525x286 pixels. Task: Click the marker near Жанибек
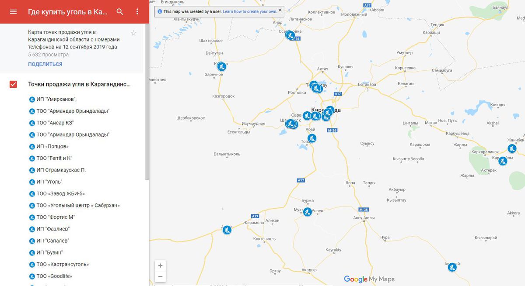coord(512,148)
